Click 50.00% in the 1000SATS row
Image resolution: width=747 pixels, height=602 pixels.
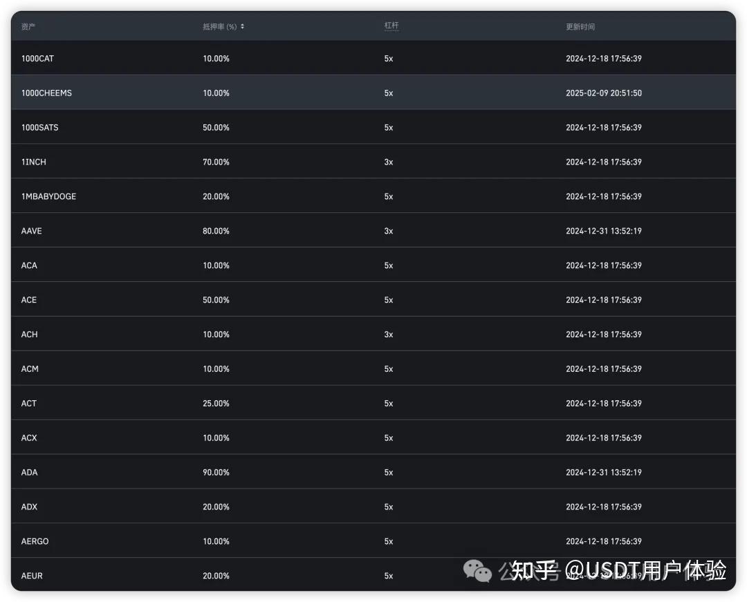(x=216, y=128)
